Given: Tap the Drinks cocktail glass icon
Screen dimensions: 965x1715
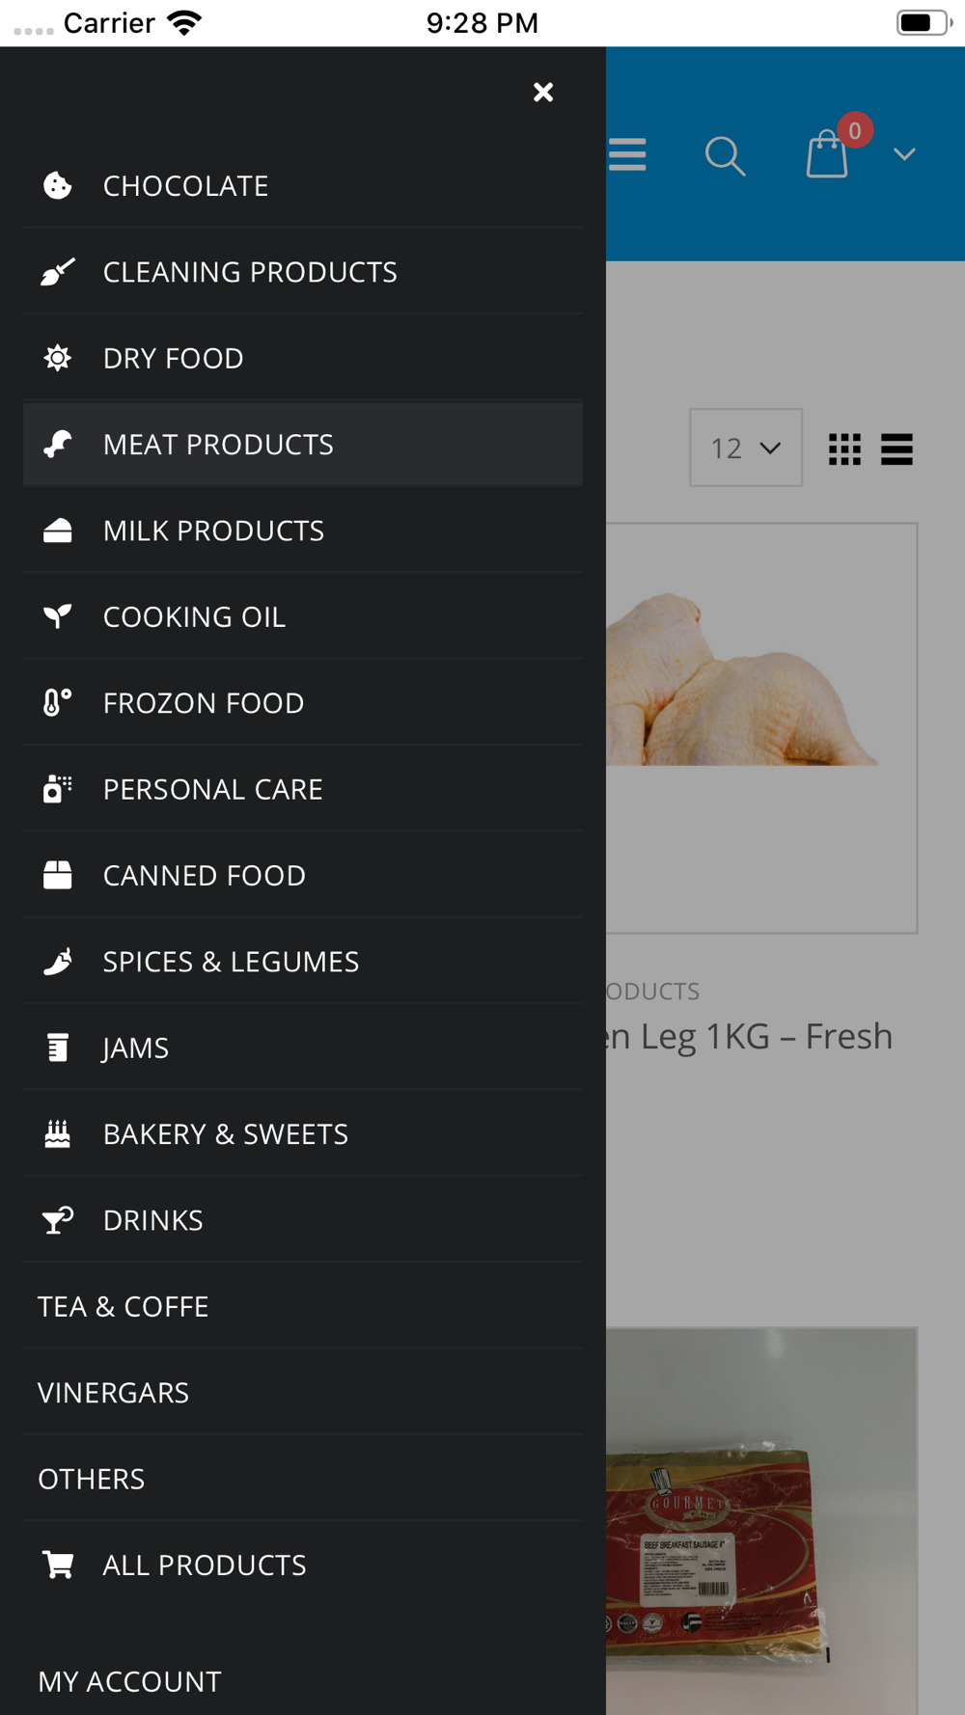Looking at the screenshot, I should tap(58, 1220).
